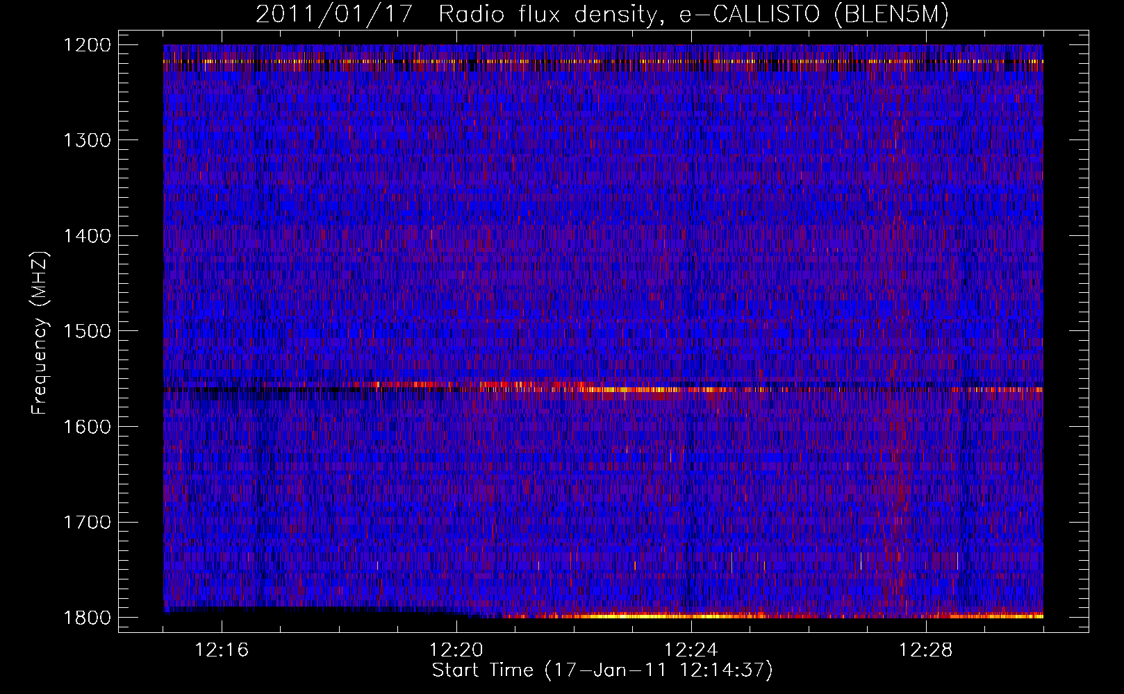Click the 1800 frequency axis label
The width and height of the screenshot is (1124, 694).
point(88,618)
